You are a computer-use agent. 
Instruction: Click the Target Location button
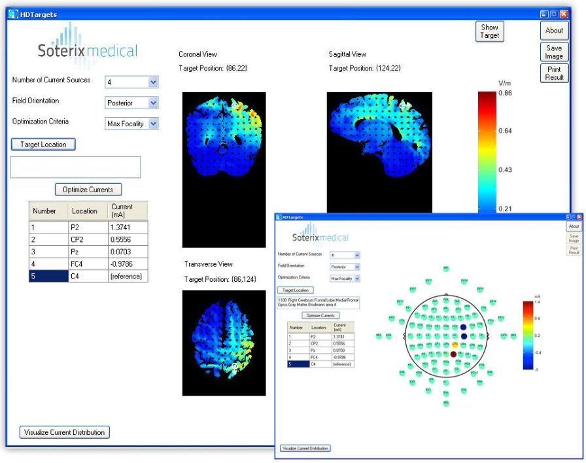[x=43, y=144]
